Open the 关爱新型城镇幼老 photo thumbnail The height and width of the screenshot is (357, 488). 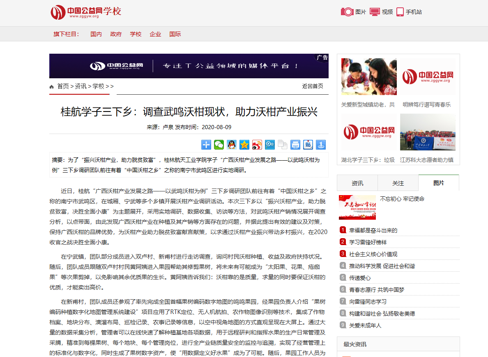click(x=368, y=77)
